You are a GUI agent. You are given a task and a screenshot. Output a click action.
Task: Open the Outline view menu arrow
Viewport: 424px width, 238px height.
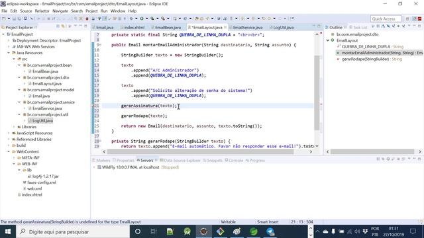coord(409,26)
